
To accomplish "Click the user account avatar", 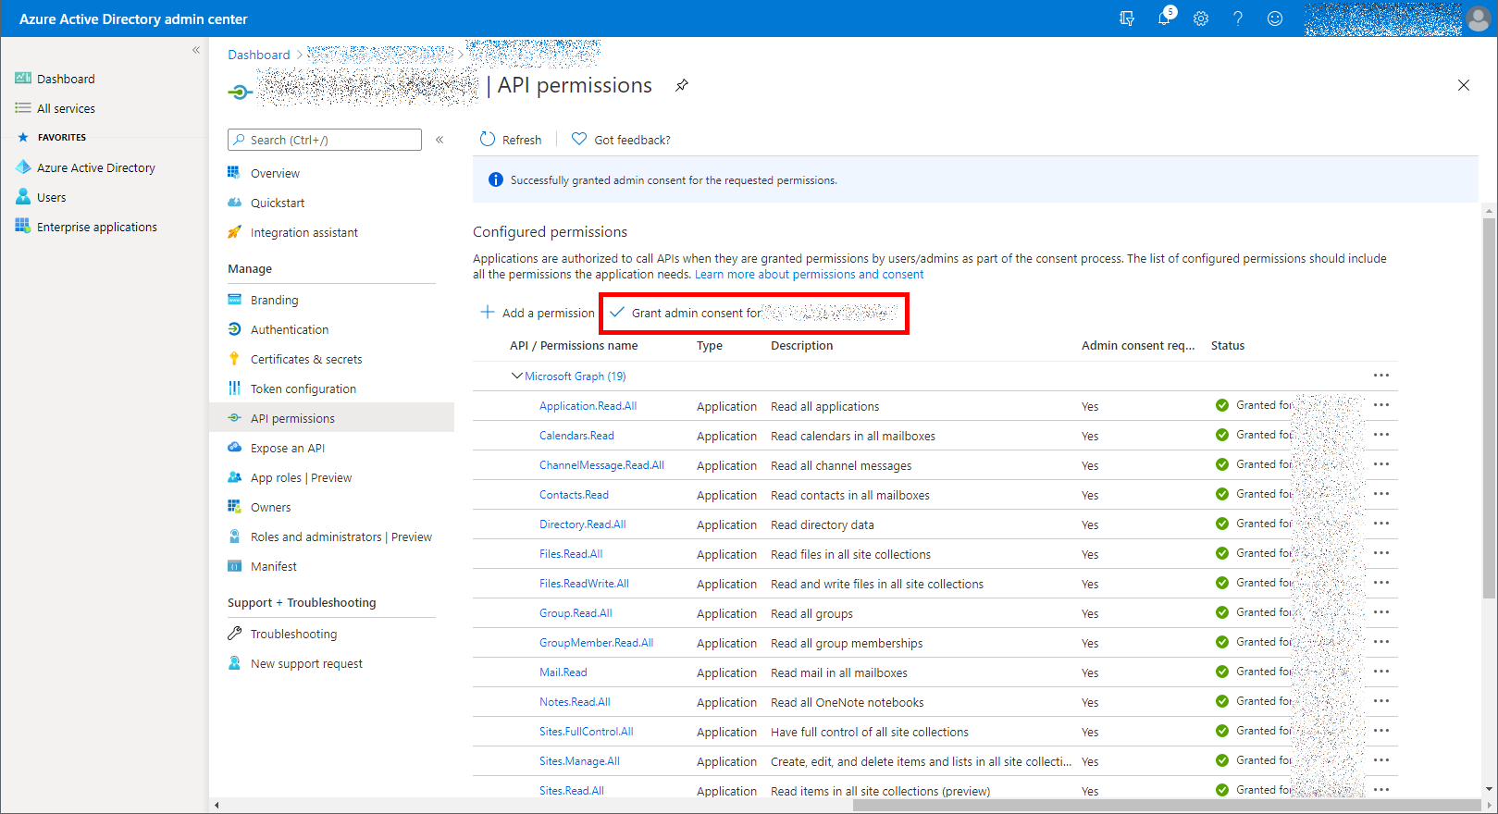I will click(x=1478, y=18).
